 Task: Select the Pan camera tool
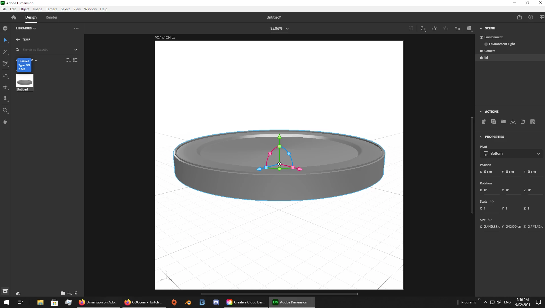point(5,87)
